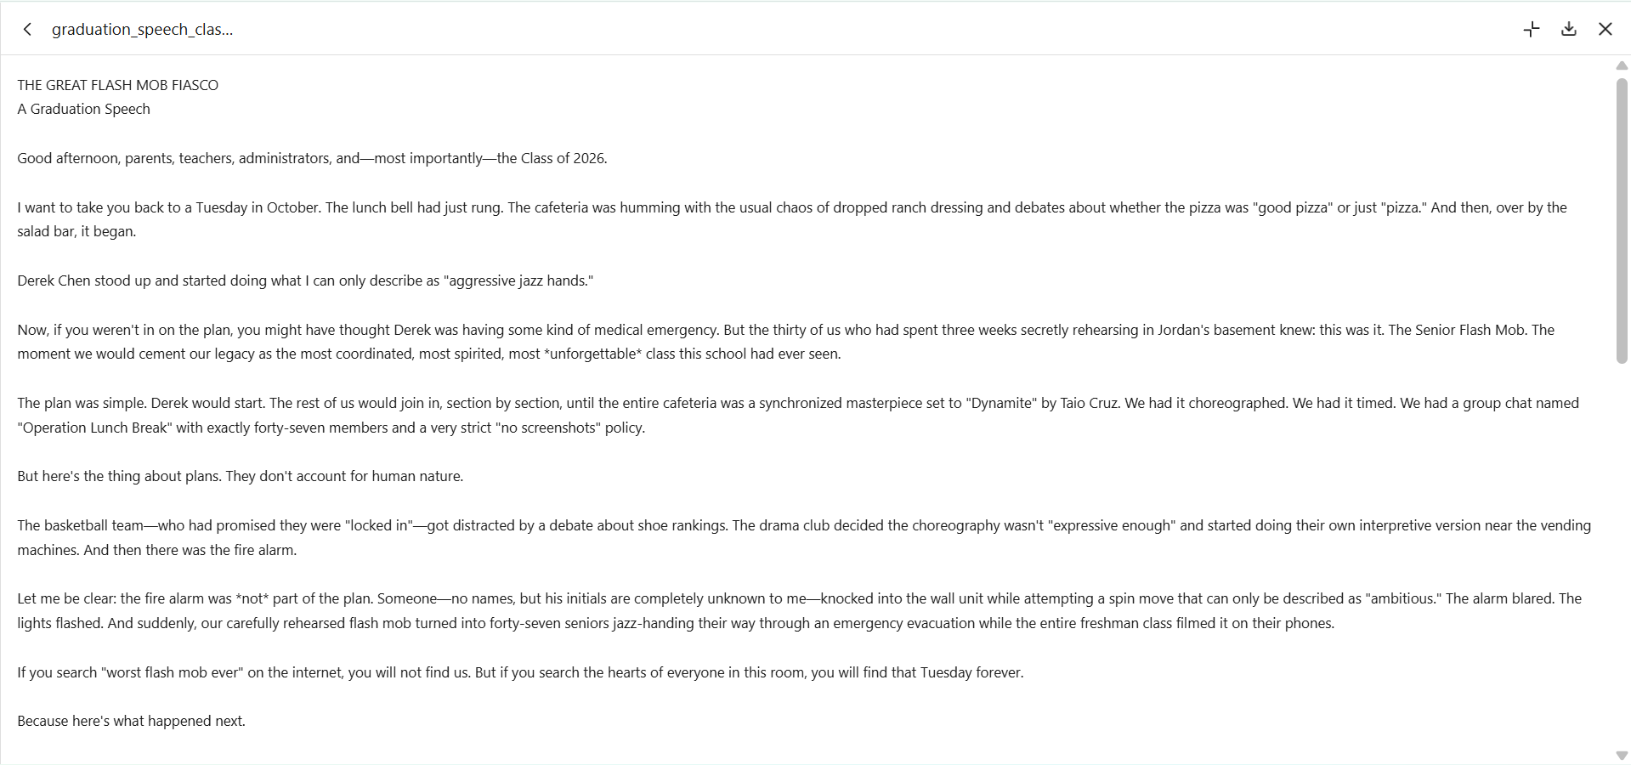Click the subtitle A Graduation Speech
Screen dimensions: 1631x765
click(84, 109)
